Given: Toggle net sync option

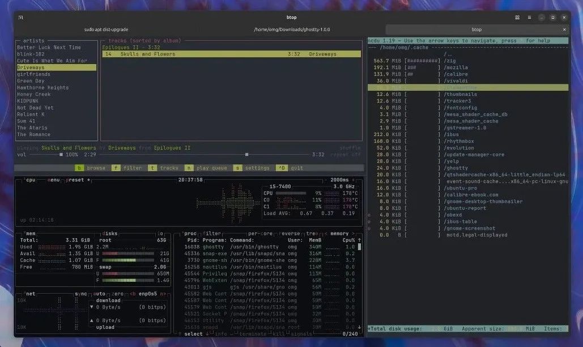Looking at the screenshot, I should [x=80, y=294].
